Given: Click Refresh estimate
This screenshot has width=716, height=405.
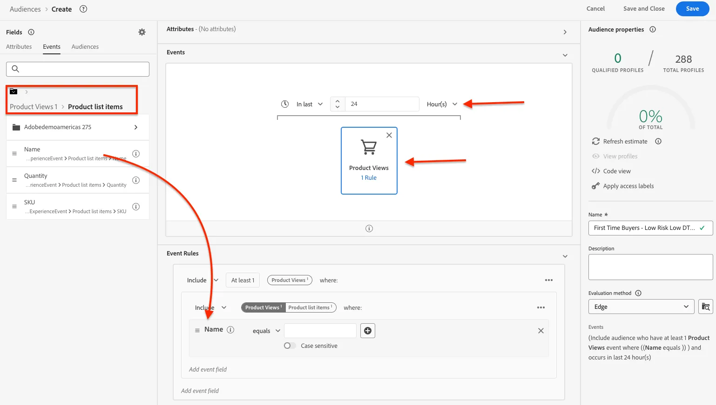Looking at the screenshot, I should tap(620, 141).
